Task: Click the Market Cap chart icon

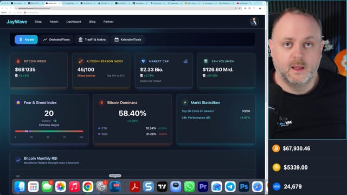Action: [x=185, y=61]
